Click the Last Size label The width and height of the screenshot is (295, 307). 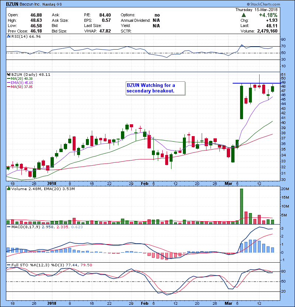(93, 26)
